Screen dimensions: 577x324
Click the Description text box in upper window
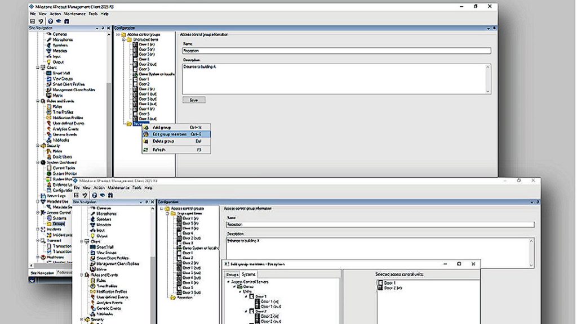[x=336, y=78]
